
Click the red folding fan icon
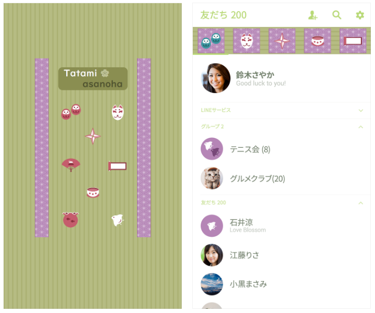tap(71, 165)
